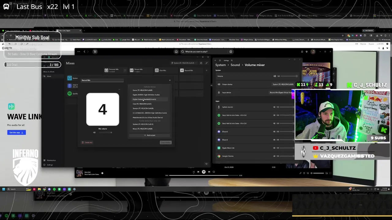Add a new mix with plus icon

click(206, 70)
